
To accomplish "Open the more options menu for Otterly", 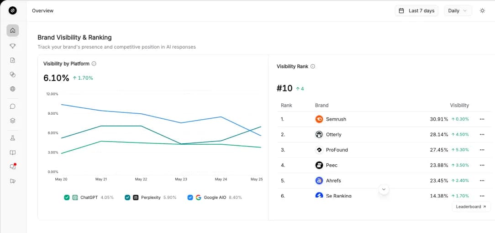I will [x=482, y=135].
